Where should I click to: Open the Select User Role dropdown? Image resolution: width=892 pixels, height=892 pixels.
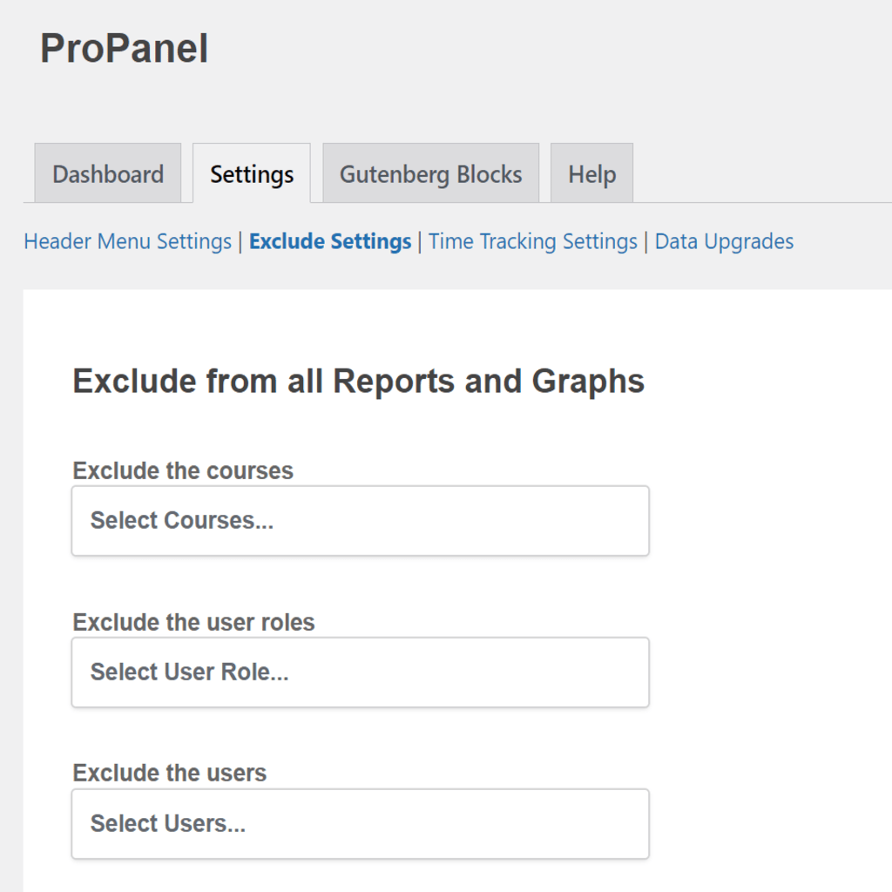[360, 672]
